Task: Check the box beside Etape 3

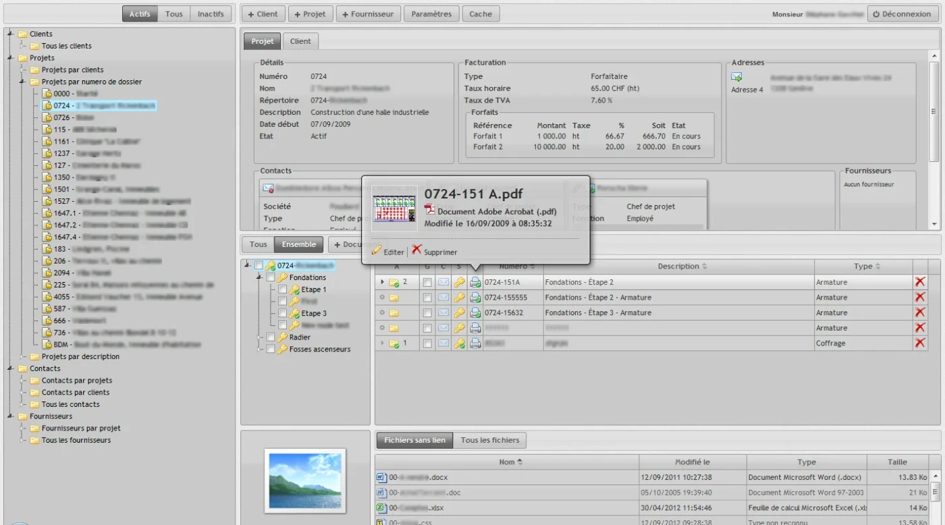Action: click(x=283, y=314)
